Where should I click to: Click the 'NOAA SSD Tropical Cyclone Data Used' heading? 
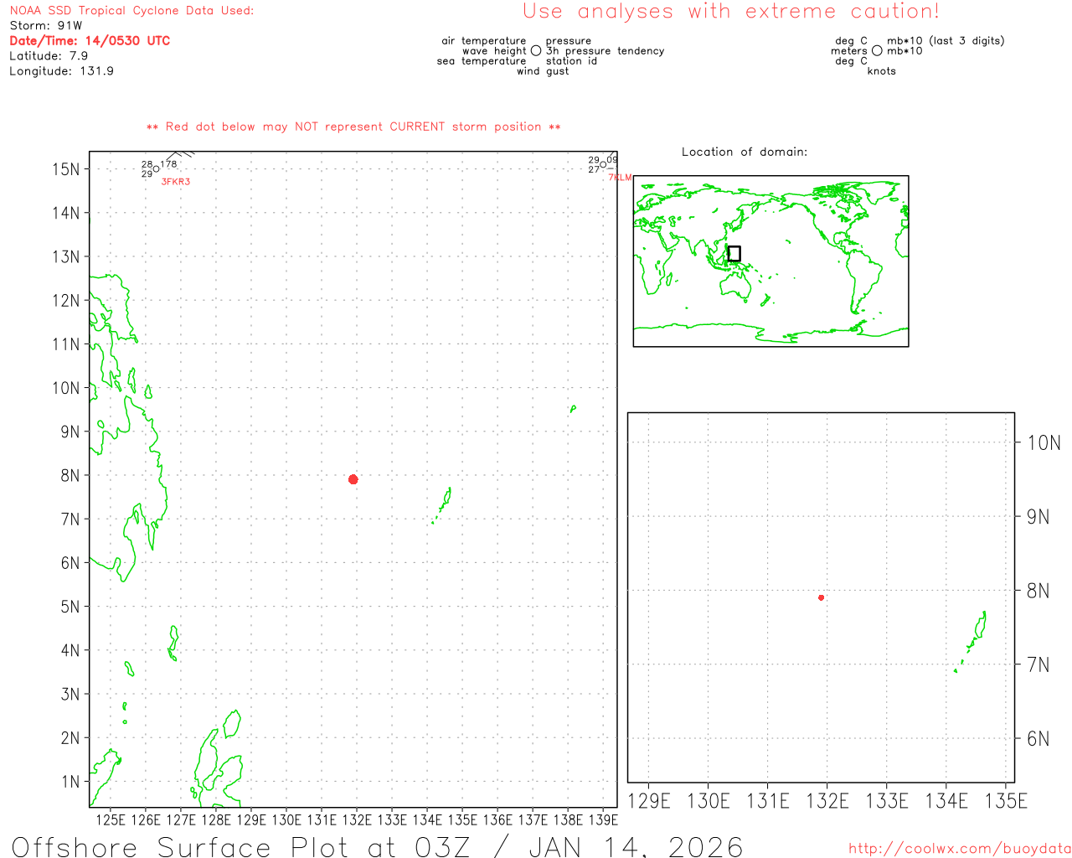131,11
